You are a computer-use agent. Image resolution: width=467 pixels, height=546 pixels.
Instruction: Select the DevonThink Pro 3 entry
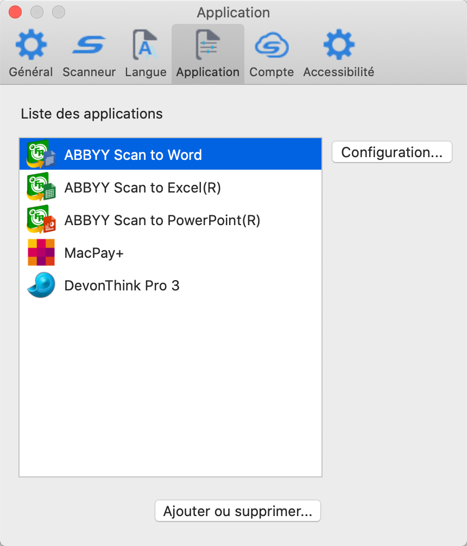pyautogui.click(x=171, y=285)
